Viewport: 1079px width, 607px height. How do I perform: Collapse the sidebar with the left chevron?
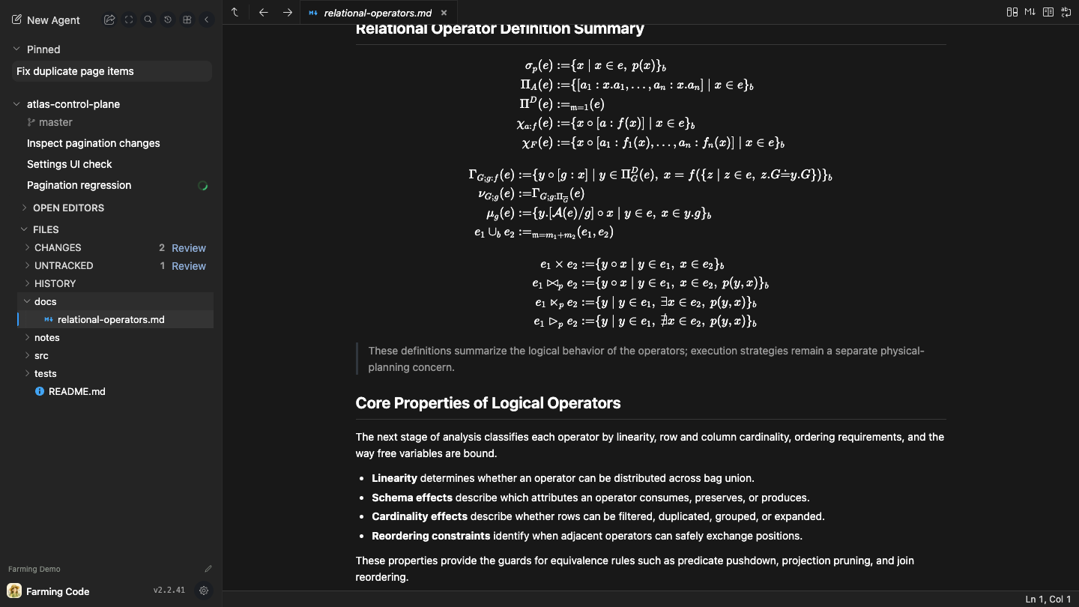coord(207,20)
